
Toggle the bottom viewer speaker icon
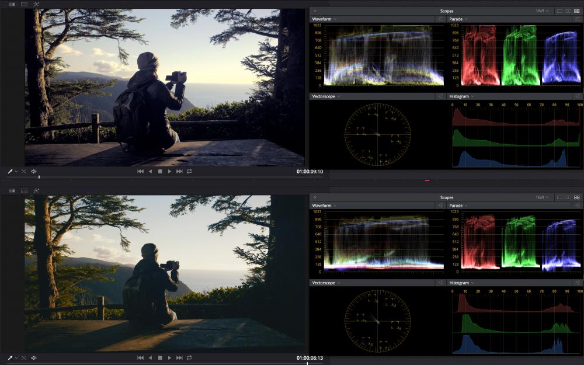click(x=34, y=357)
